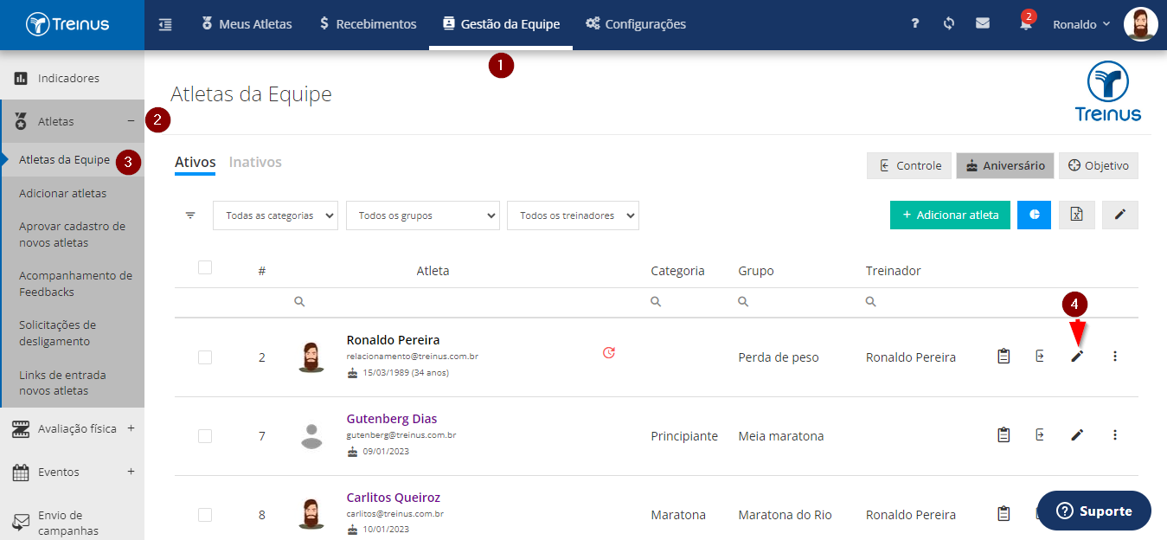Check the checkbox for Ronaldo Pereira

click(x=205, y=357)
